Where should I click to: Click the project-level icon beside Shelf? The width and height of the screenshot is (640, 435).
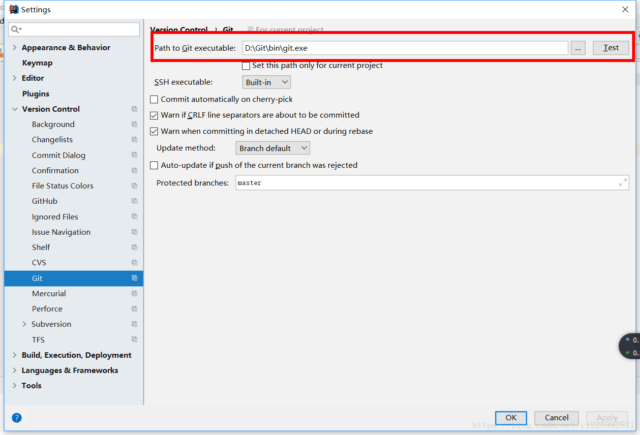click(x=134, y=247)
